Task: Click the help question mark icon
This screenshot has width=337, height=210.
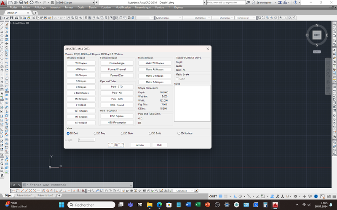Action: click(x=295, y=3)
